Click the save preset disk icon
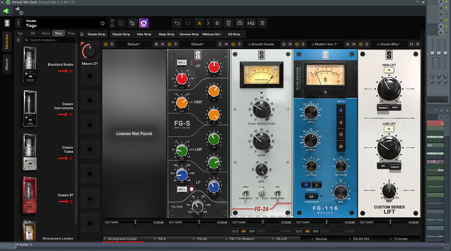The width and height of the screenshot is (451, 251). point(121,23)
